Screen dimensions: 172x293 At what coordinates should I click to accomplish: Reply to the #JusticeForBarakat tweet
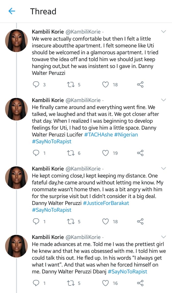37,221
